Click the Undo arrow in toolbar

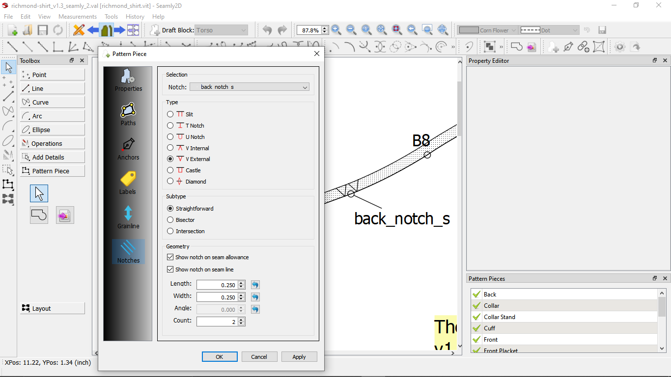pos(267,30)
